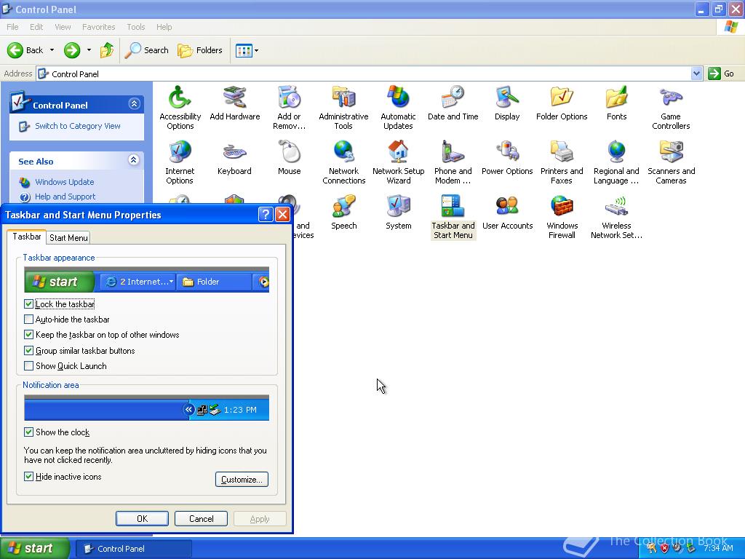Select the Printers and Faxes icon
The width and height of the screenshot is (745, 559).
pos(562,162)
